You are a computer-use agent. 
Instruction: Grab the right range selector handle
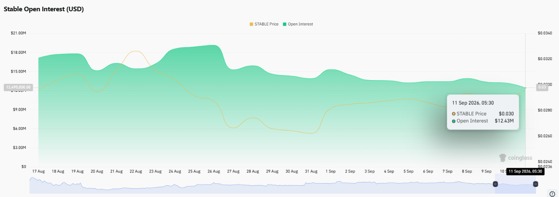pos(536,184)
